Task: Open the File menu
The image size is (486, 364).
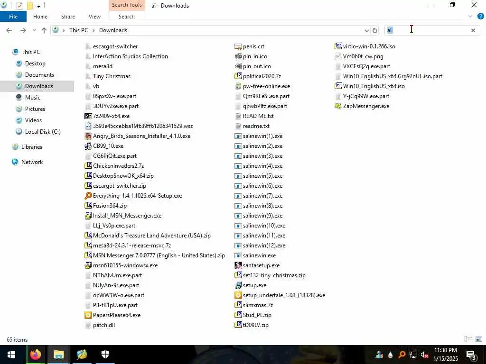Action: click(13, 17)
